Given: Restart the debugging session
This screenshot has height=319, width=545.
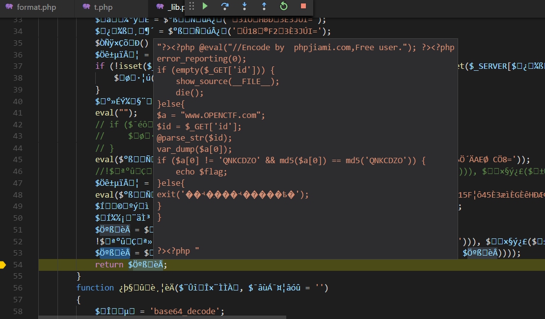Looking at the screenshot, I should click(x=284, y=6).
